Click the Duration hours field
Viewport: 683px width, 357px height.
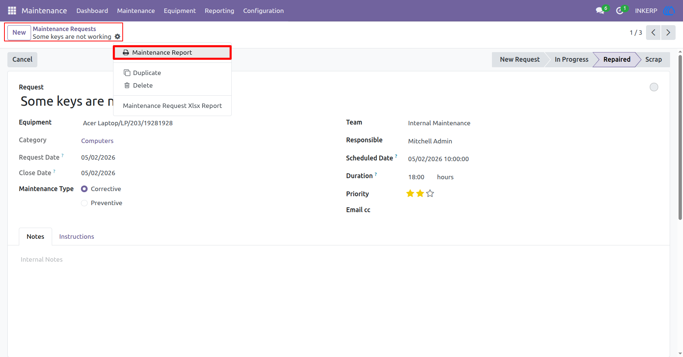tap(416, 177)
